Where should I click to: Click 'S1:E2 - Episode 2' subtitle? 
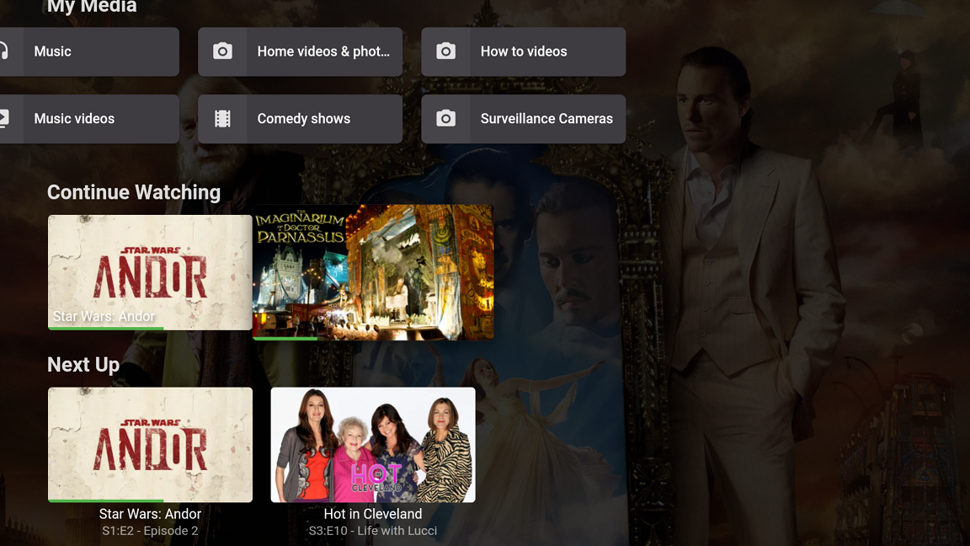pos(151,531)
